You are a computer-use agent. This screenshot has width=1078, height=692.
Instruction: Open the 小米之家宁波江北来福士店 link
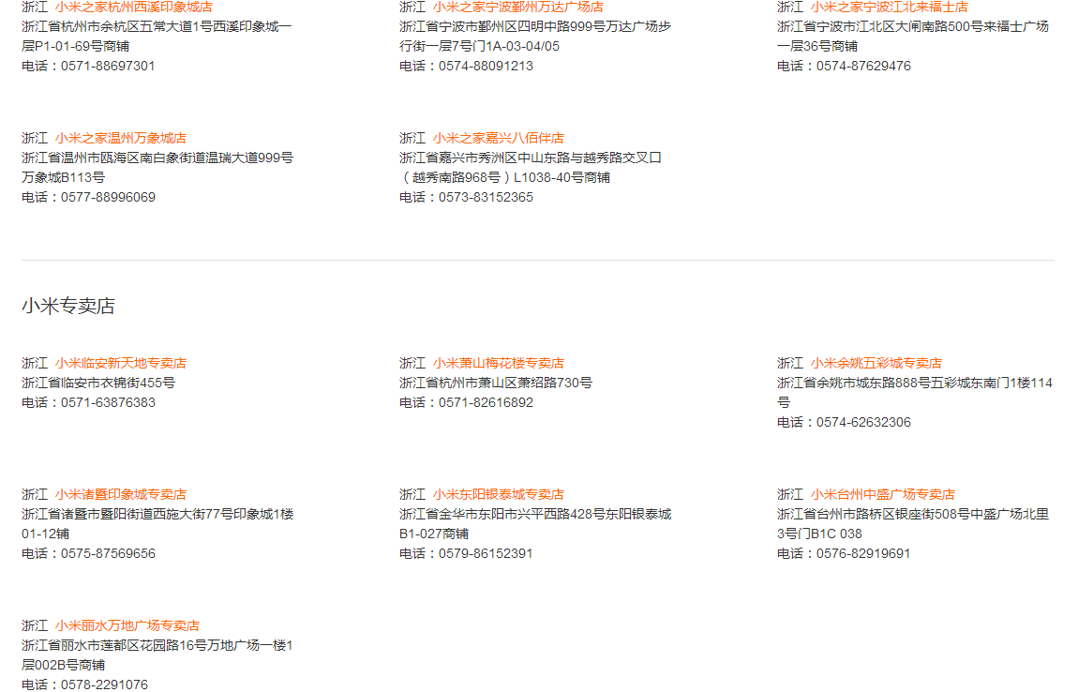(x=889, y=7)
